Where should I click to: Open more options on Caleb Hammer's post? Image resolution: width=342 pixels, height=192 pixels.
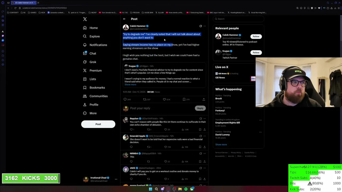click(205, 26)
